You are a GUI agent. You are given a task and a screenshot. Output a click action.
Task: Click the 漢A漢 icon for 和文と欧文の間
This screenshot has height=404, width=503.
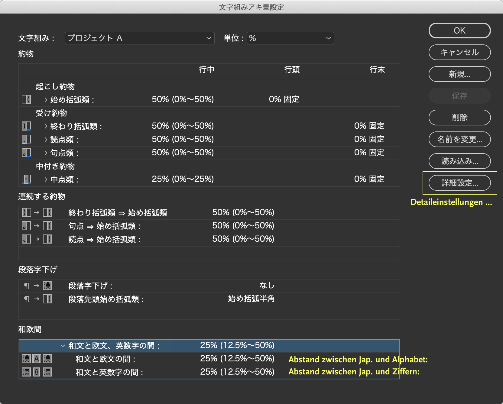(x=37, y=359)
